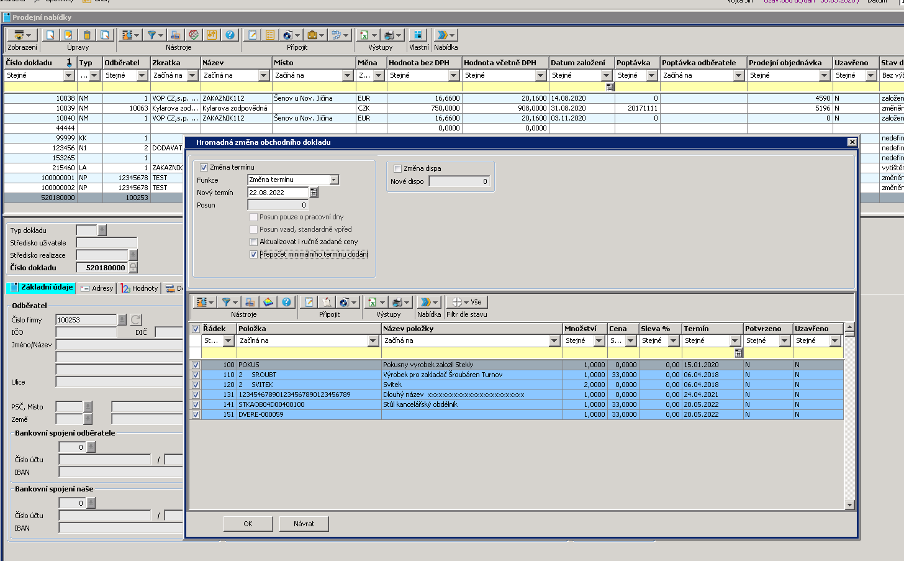Open the Název položky filter dropdown

click(x=554, y=340)
